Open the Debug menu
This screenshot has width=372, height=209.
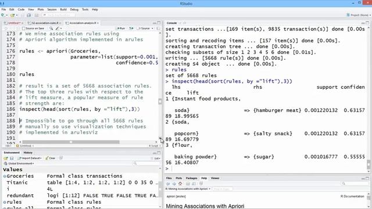click(x=74, y=9)
